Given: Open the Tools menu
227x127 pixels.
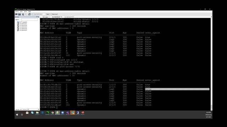Looking at the screenshot, I should (x=26, y=12).
